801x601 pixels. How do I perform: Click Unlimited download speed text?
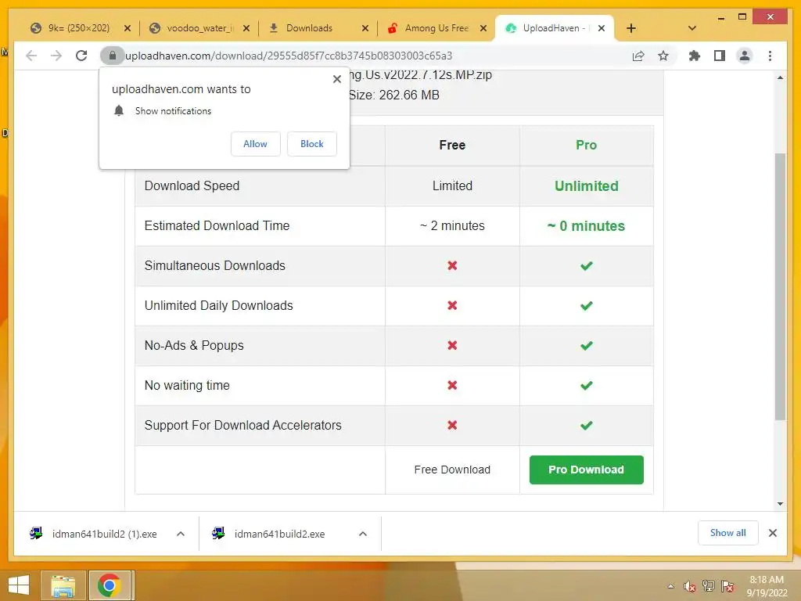tap(587, 186)
